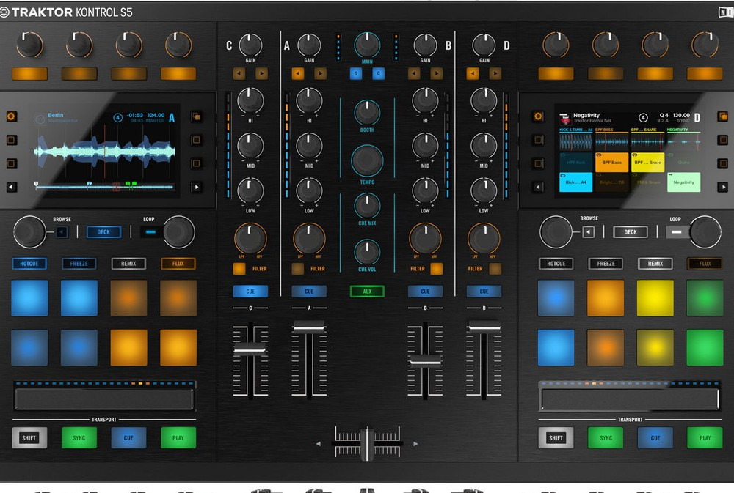The image size is (734, 493).
Task: Assign channel B to left FX unit arrow
Action: 414,73
